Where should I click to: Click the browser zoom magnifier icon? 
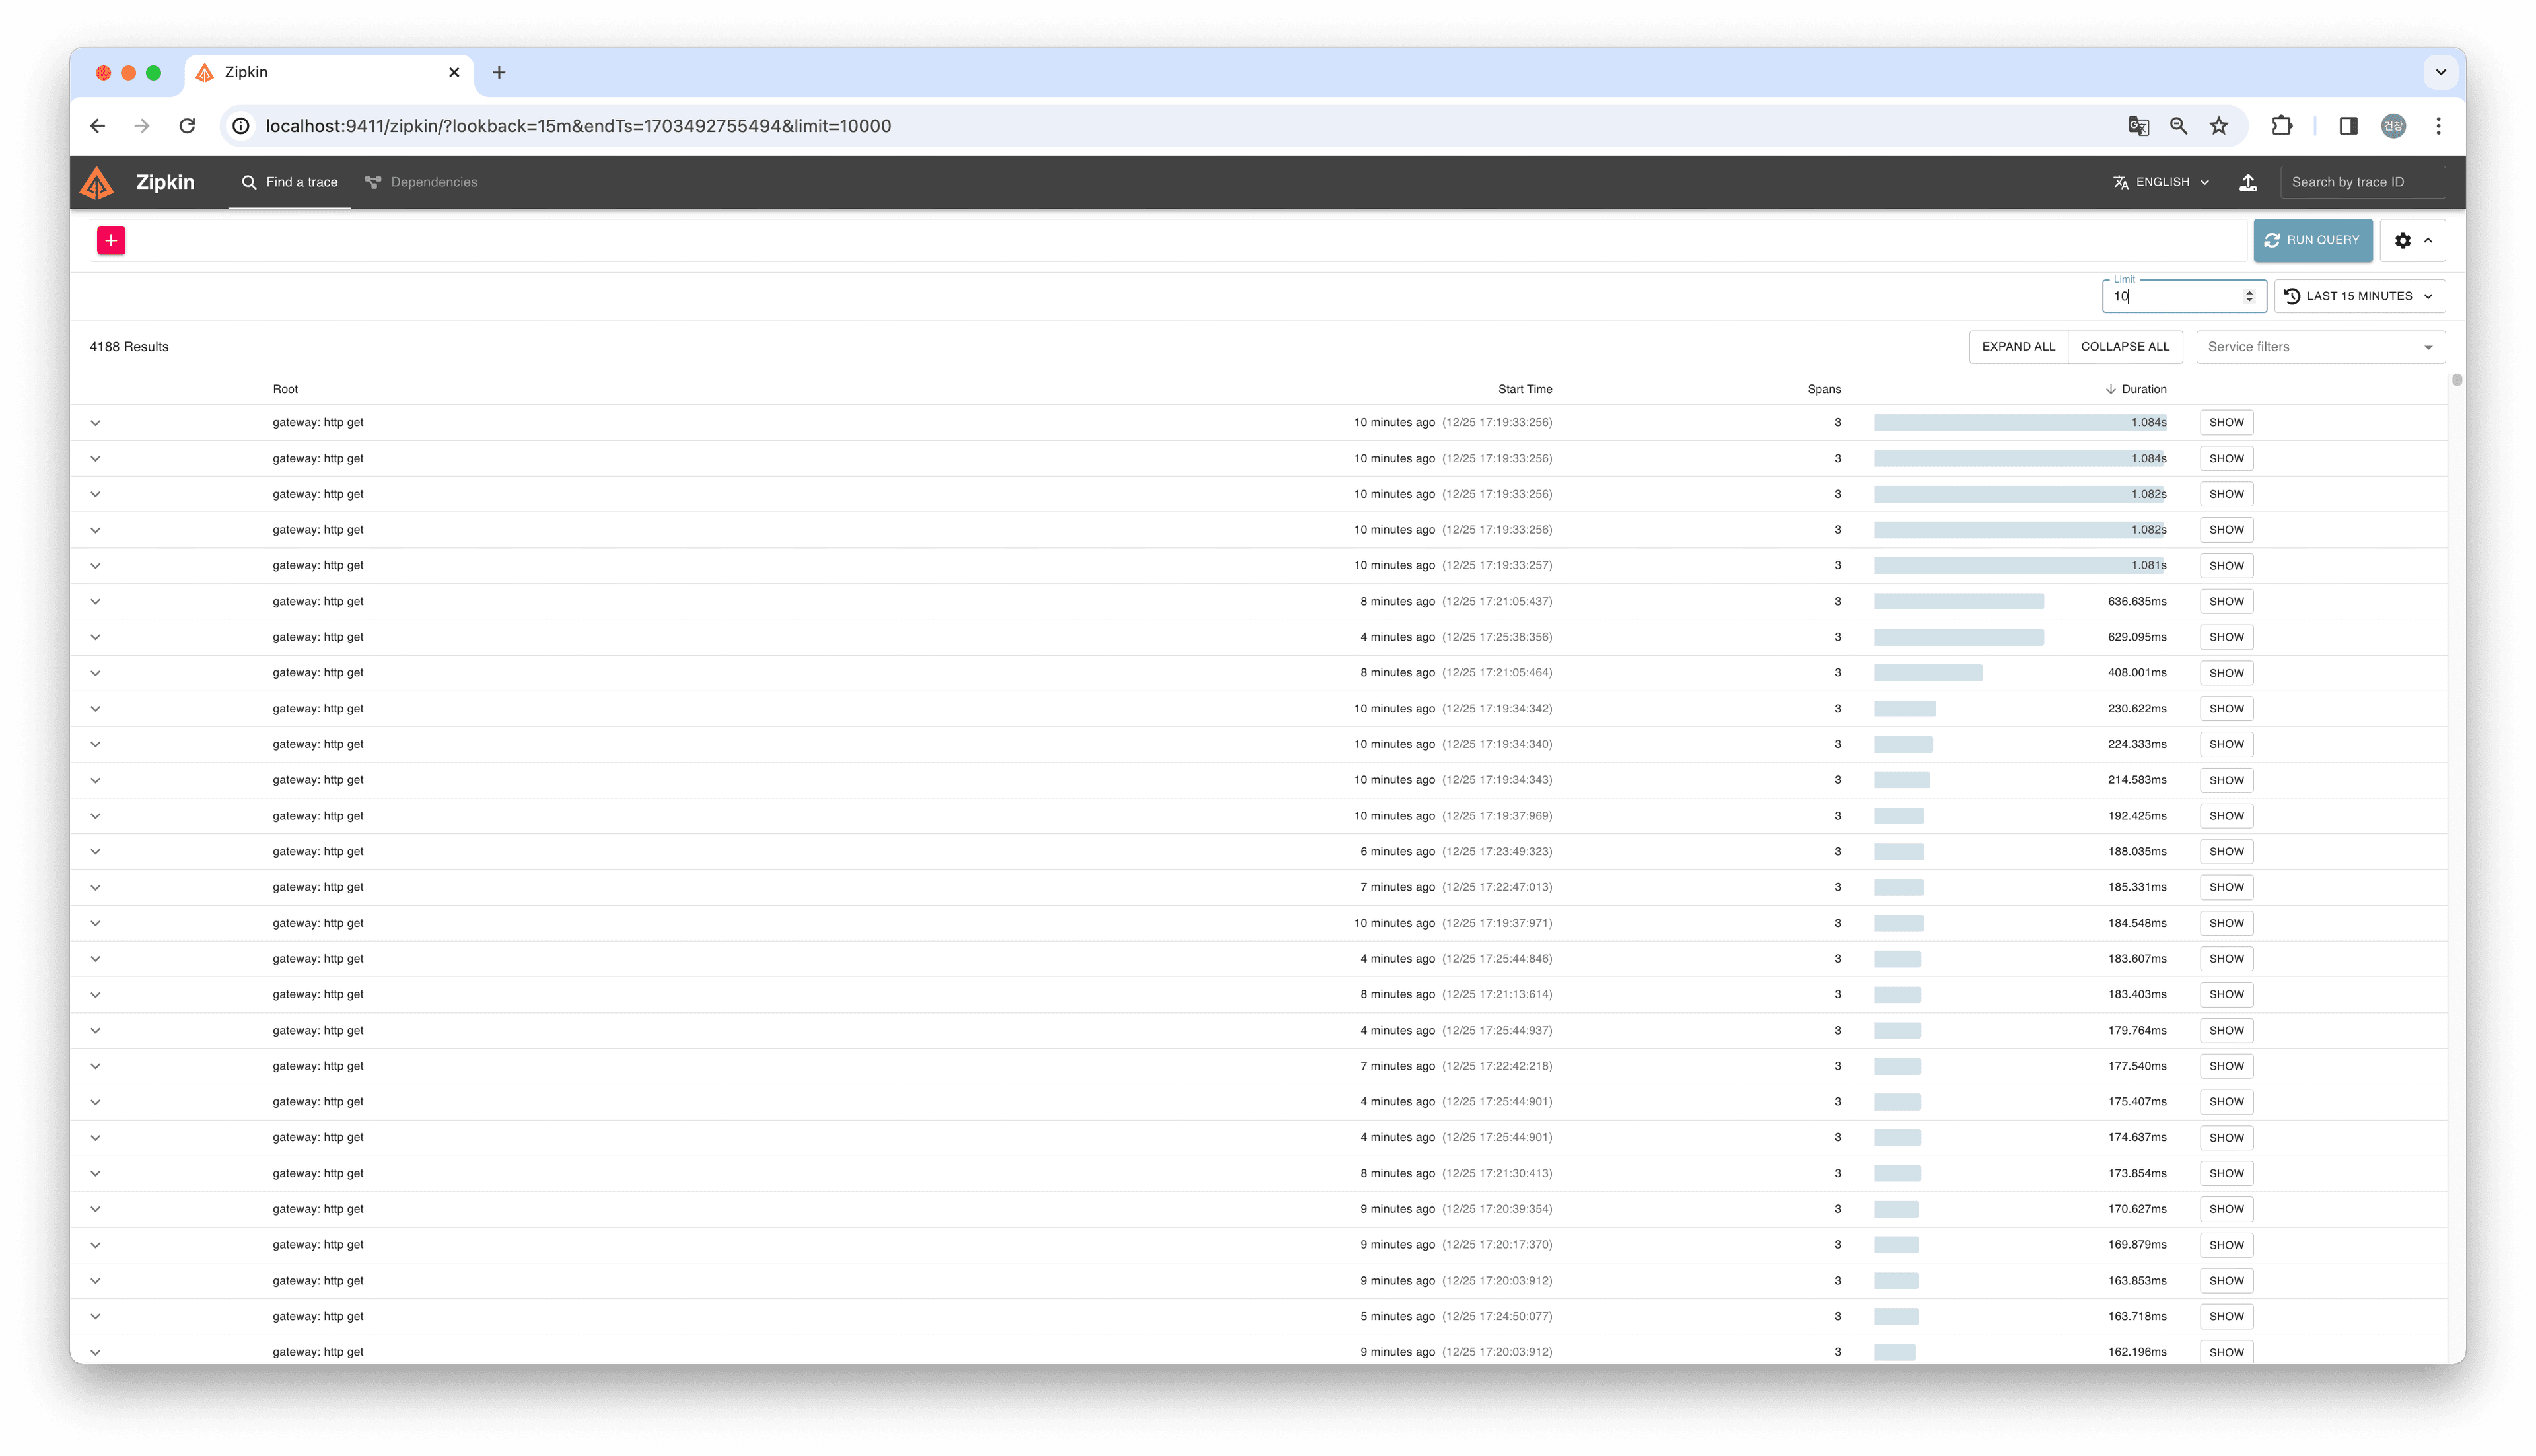2178,126
